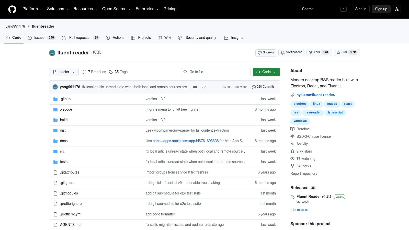Click the .gitignore file icon
The width and height of the screenshot is (409, 230).
tap(55, 183)
